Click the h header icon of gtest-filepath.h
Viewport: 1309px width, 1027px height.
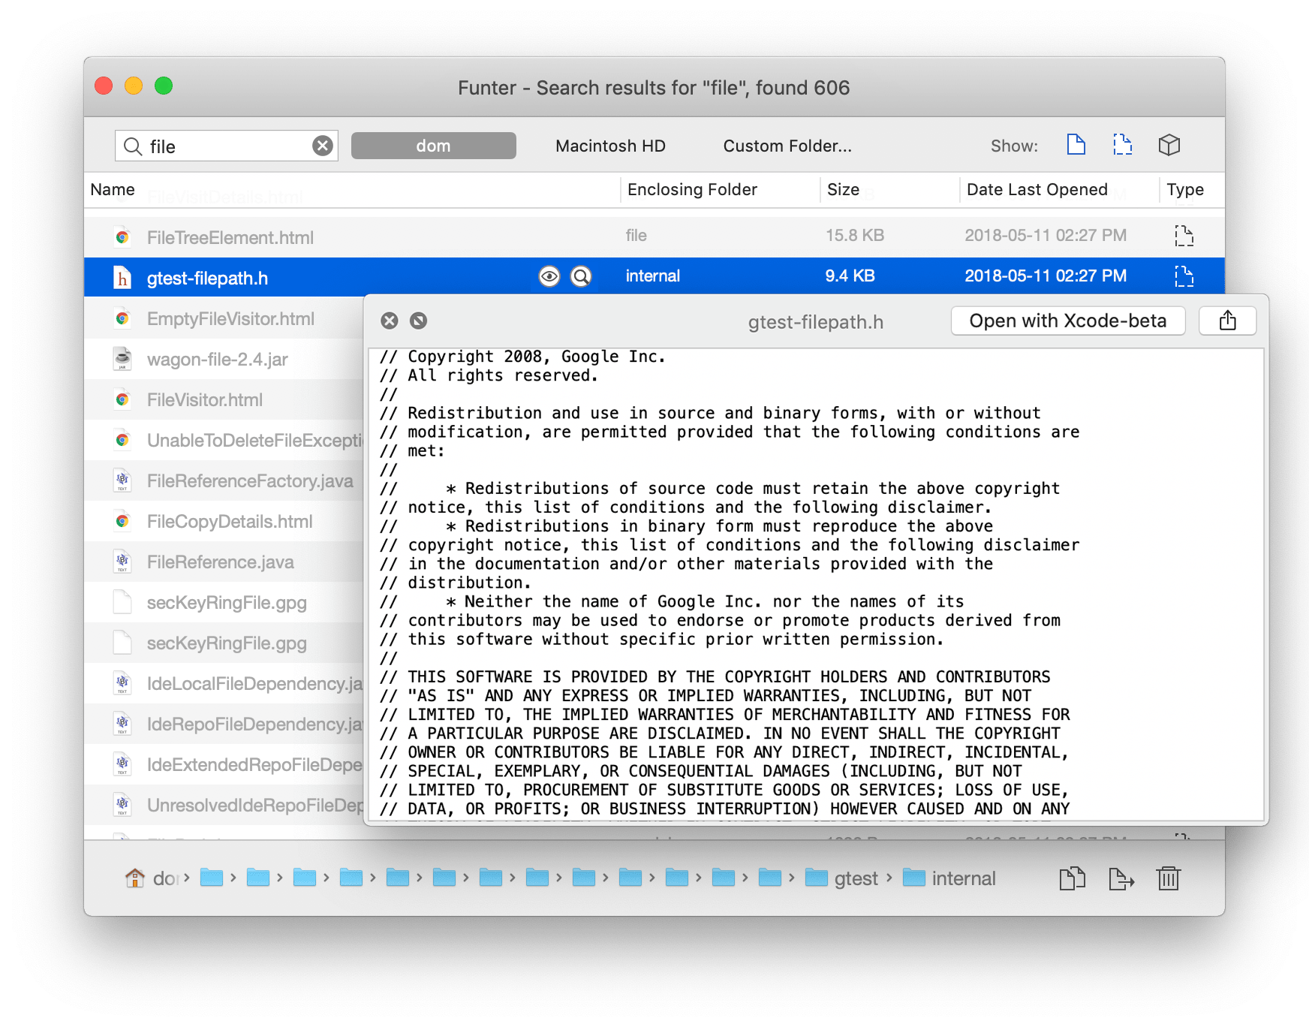(122, 278)
